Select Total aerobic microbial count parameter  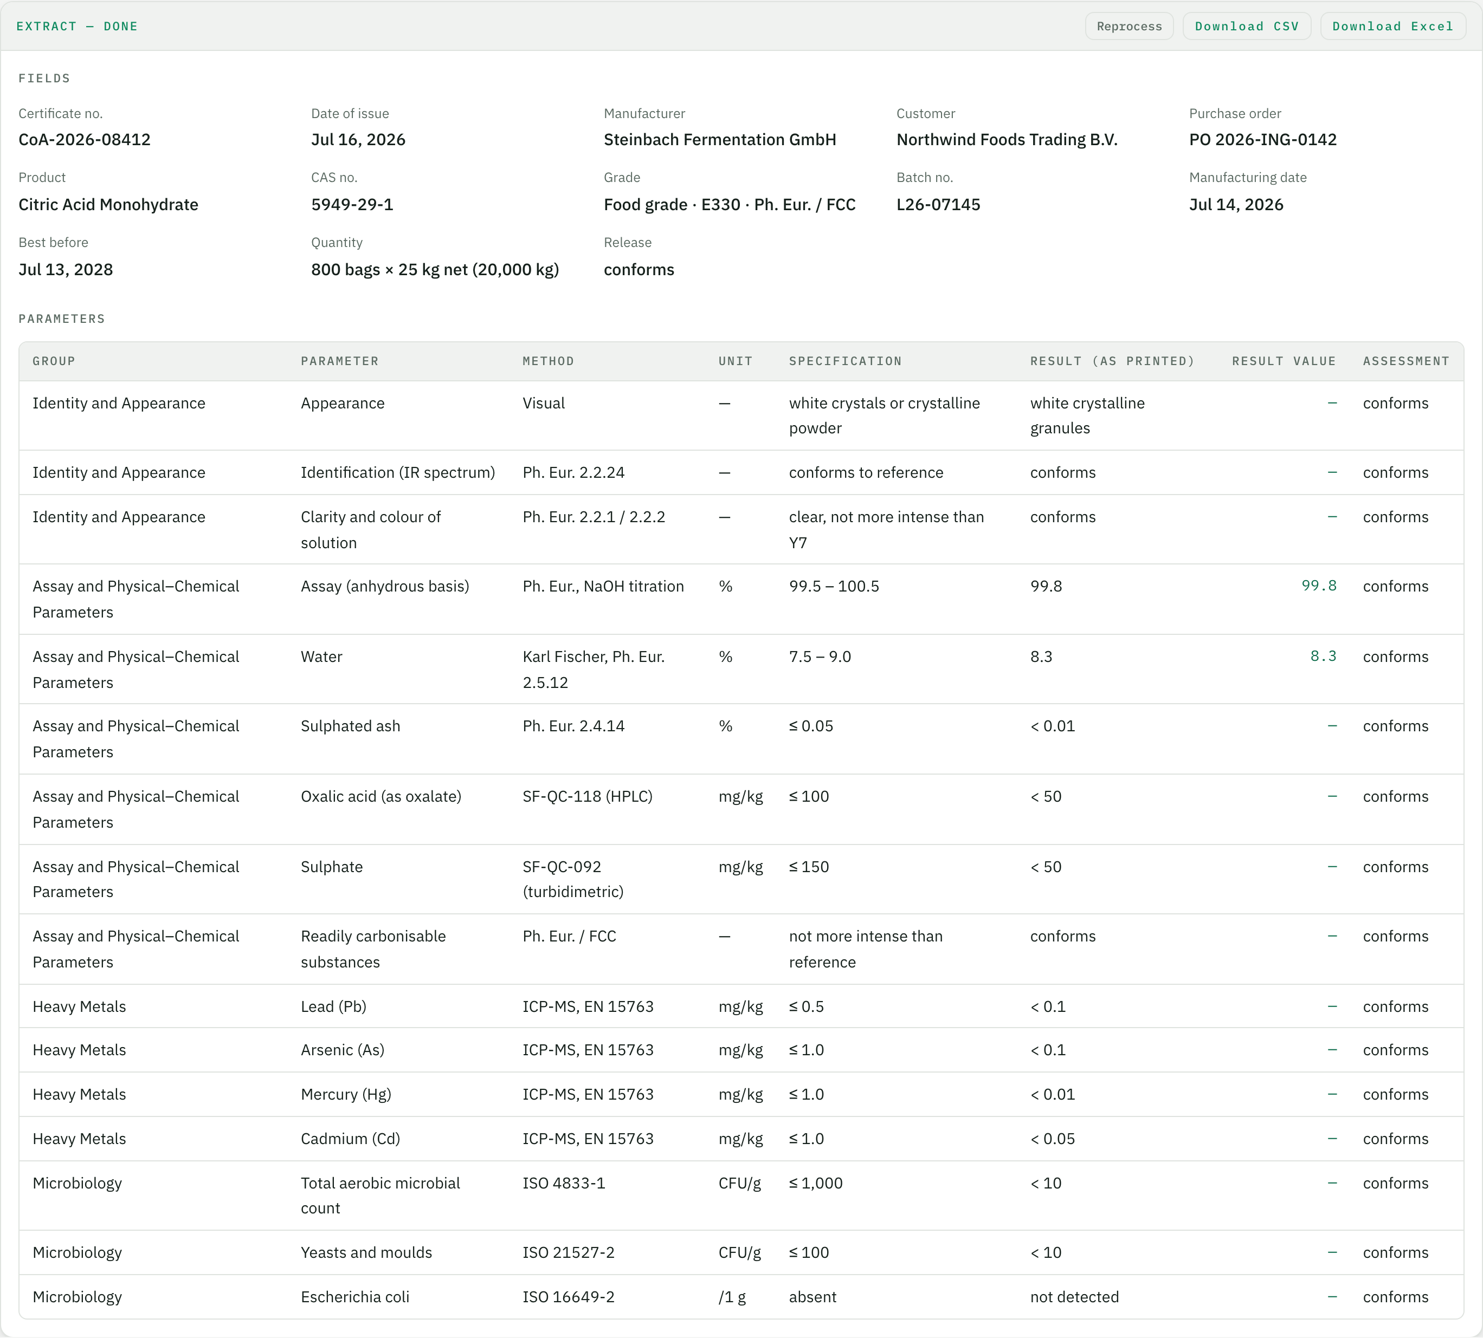381,1196
